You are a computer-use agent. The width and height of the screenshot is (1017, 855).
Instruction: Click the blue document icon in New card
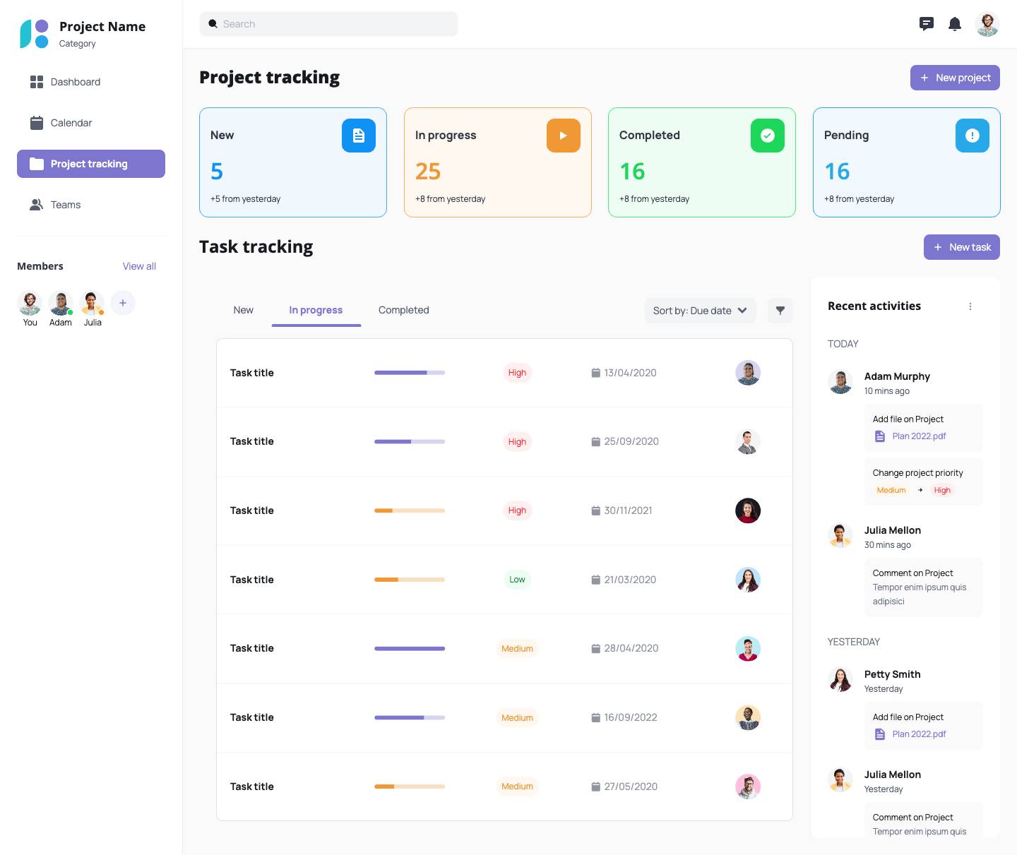(359, 136)
